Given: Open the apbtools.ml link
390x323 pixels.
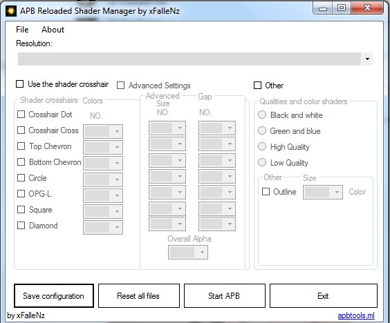Looking at the screenshot, I should (356, 315).
